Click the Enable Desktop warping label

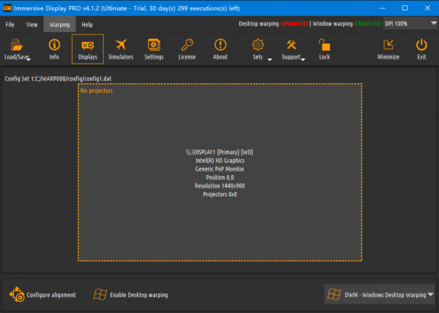[139, 295]
